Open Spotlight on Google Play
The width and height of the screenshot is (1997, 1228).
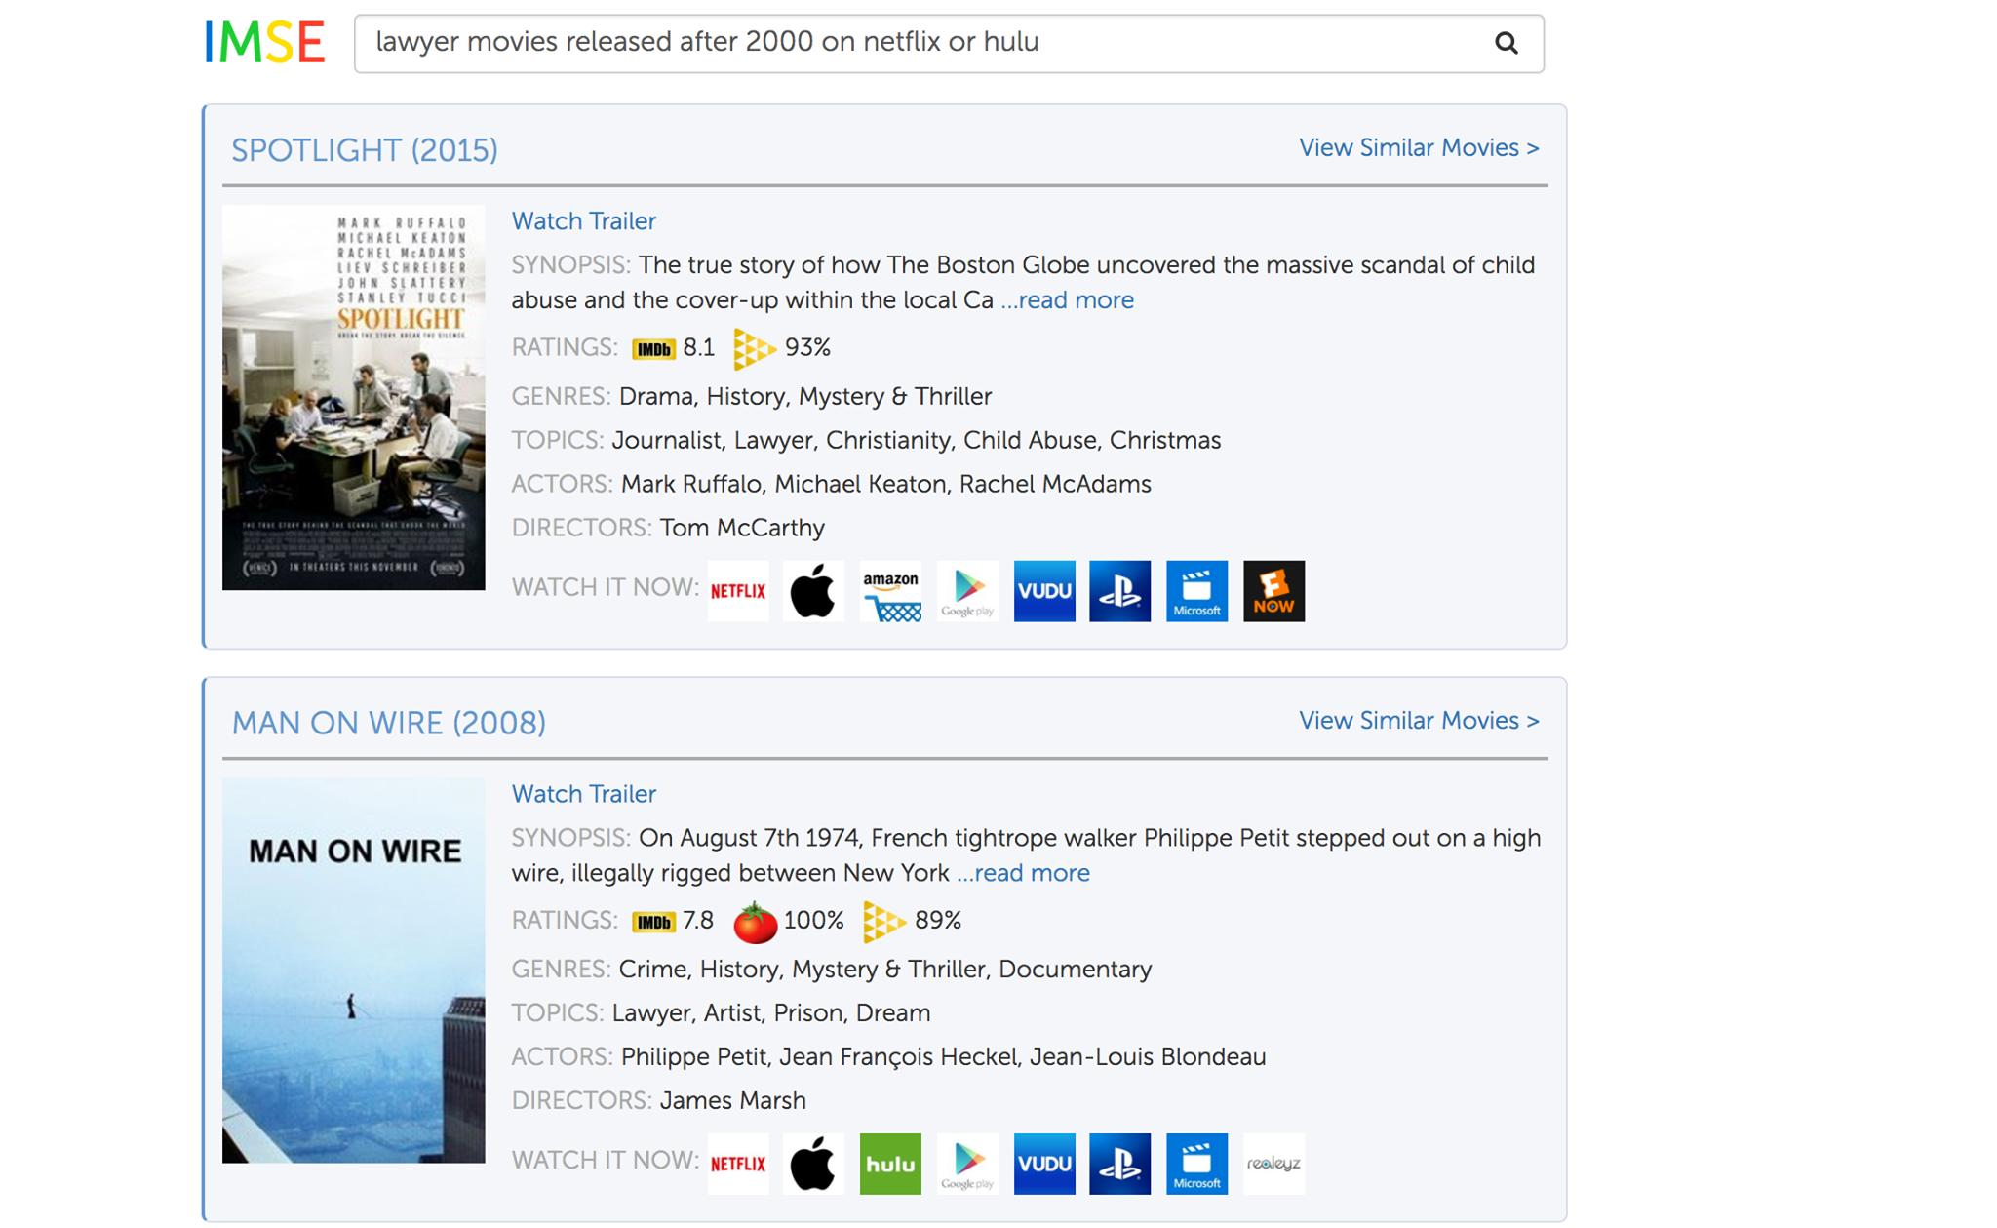click(967, 590)
